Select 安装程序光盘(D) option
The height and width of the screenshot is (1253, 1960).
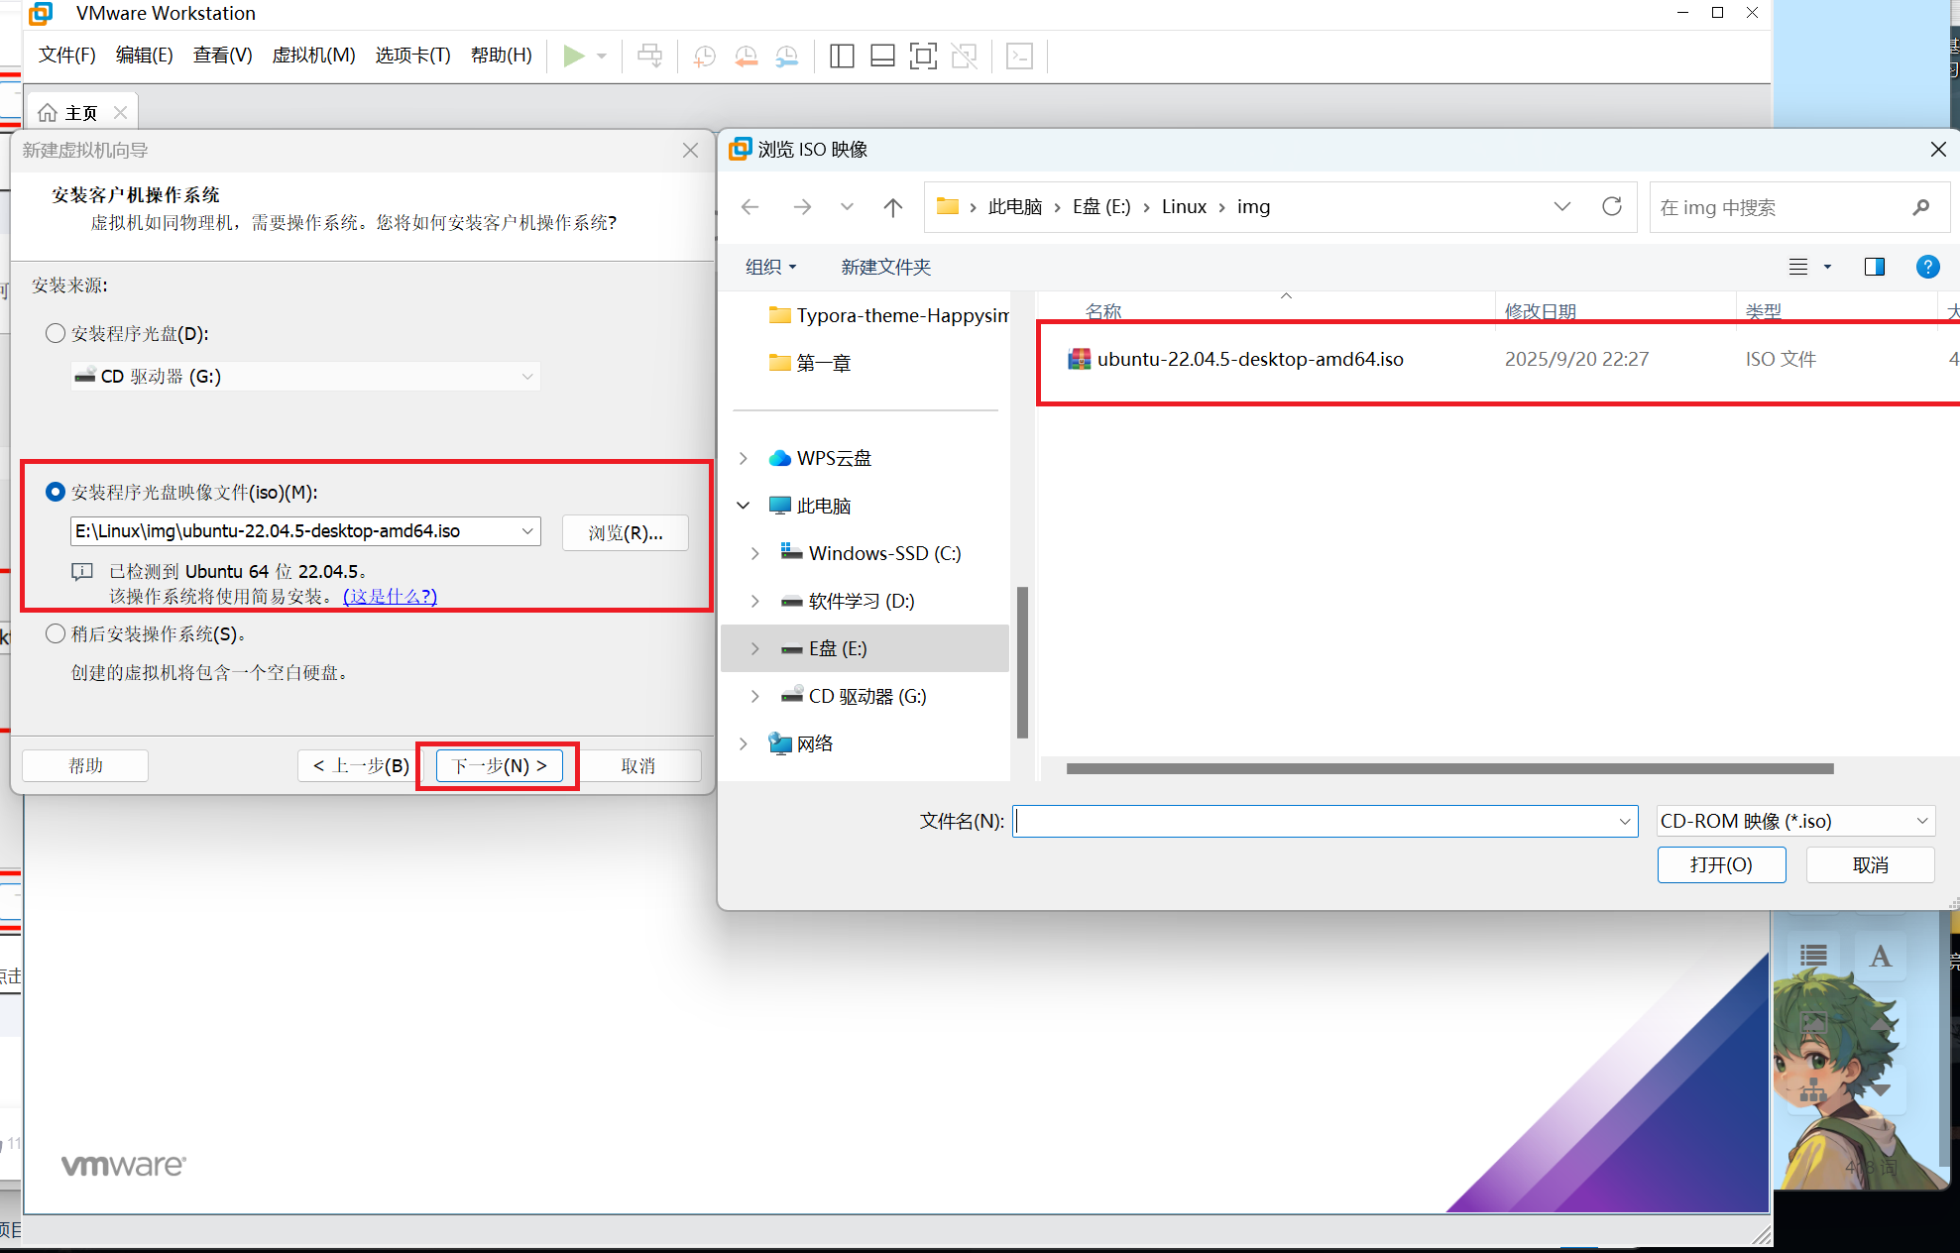click(56, 334)
